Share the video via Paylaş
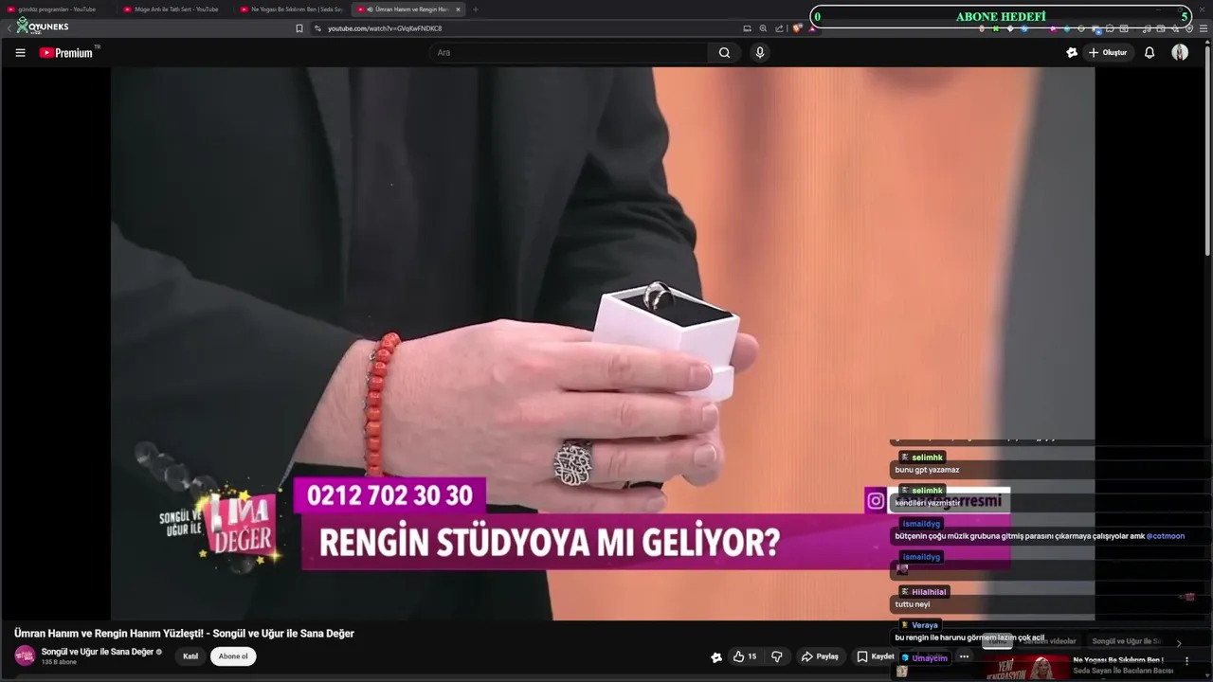Screen dimensions: 1213x682 [820, 656]
